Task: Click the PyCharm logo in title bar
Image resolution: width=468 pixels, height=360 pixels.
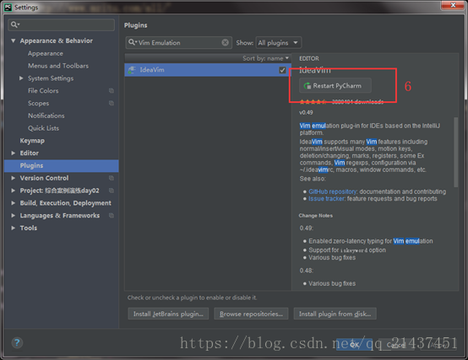Action: [8, 7]
